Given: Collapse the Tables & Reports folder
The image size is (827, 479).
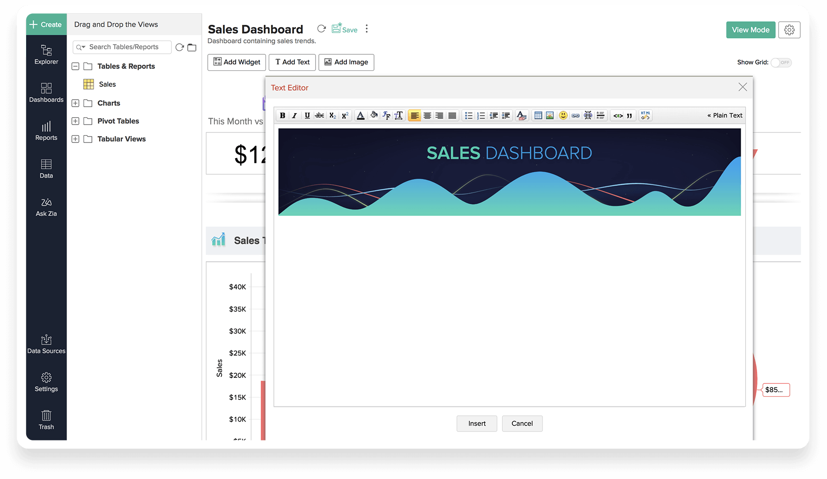Looking at the screenshot, I should tap(75, 67).
